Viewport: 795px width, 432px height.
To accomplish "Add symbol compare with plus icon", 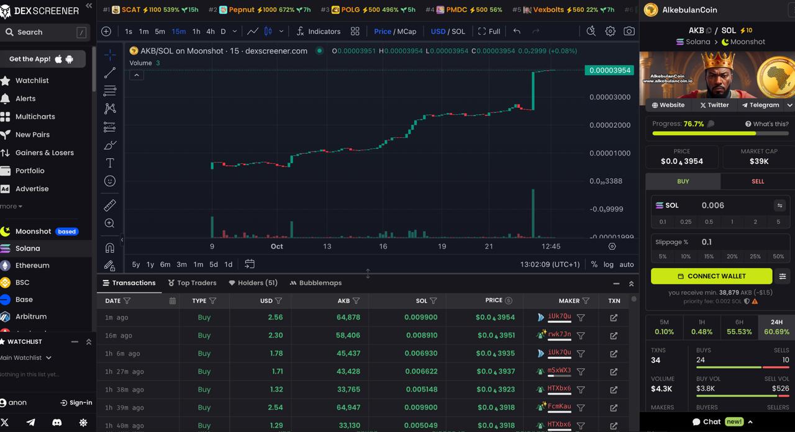I will tap(106, 31).
